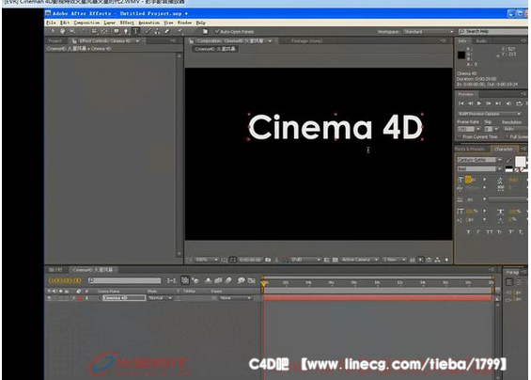This screenshot has height=380, width=531.
Task: Open the Normal blending mode dropdown
Action: tap(160, 298)
